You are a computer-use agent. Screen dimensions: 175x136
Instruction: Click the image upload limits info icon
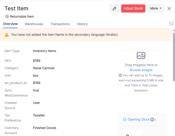(x=120, y=75)
